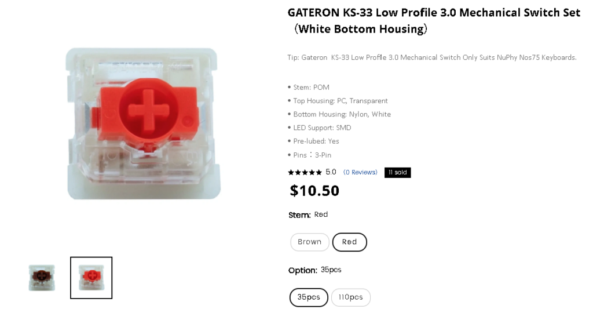Image resolution: width=593 pixels, height=309 pixels.
Task: Select the Brown stem option
Action: coord(309,242)
